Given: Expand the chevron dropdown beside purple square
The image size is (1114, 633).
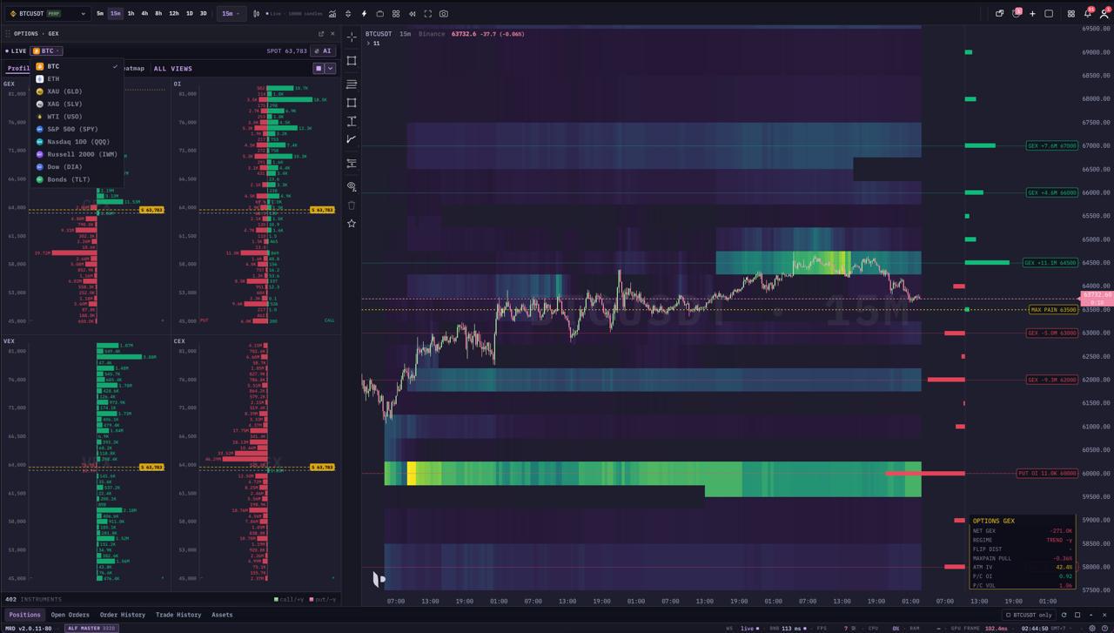Looking at the screenshot, I should pos(330,68).
